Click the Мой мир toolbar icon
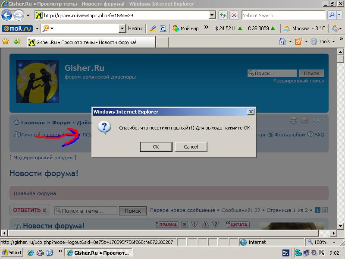The image size is (345, 259). click(x=185, y=28)
